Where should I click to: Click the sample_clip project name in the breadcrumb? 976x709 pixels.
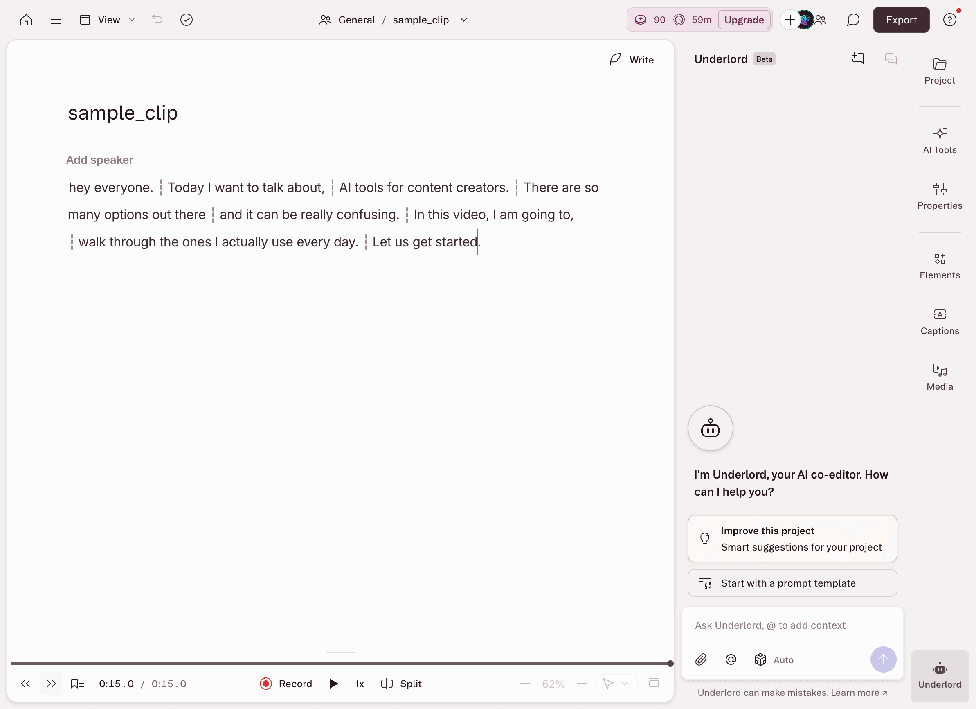pyautogui.click(x=421, y=20)
